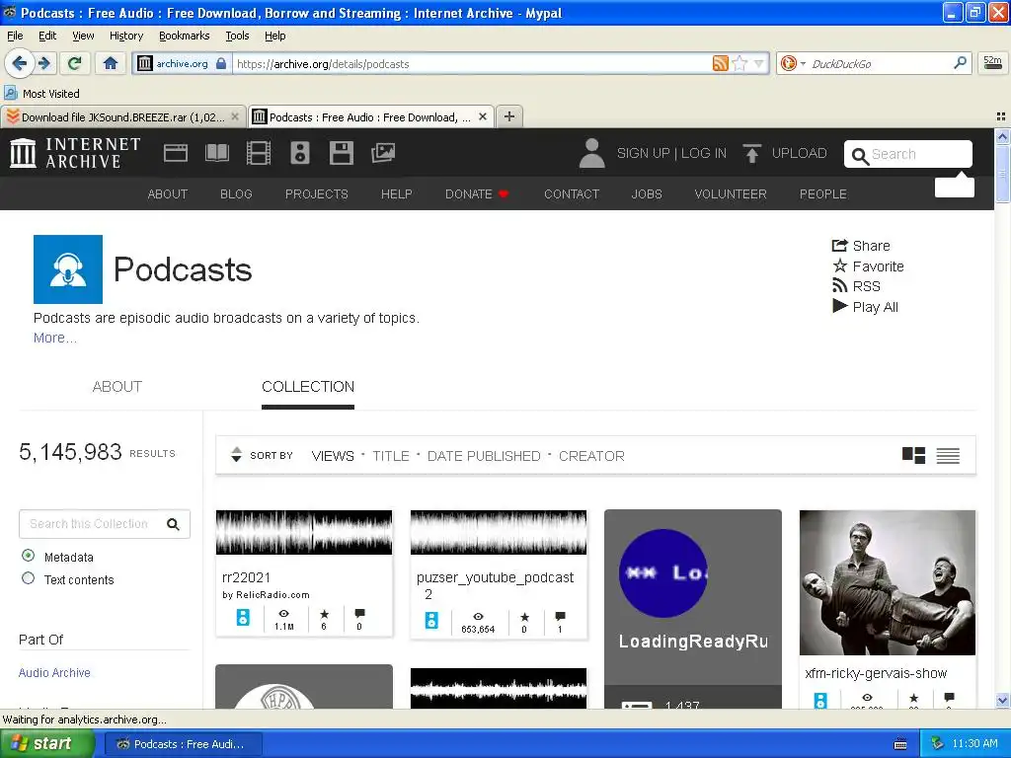Viewport: 1011px width, 758px height.
Task: Open the Internet Archive Texts book icon
Action: (217, 153)
